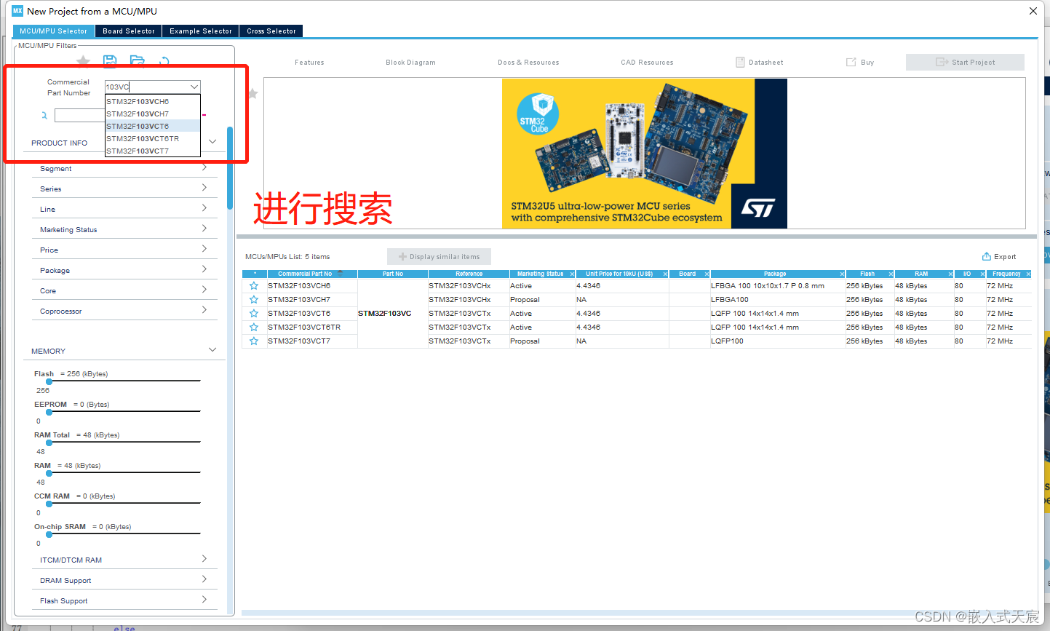This screenshot has width=1050, height=631.
Task: Adjust the RAM Total slider
Action: coord(49,443)
